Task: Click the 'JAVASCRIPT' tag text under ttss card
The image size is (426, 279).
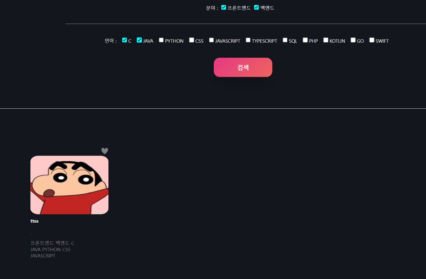Action: 43,256
